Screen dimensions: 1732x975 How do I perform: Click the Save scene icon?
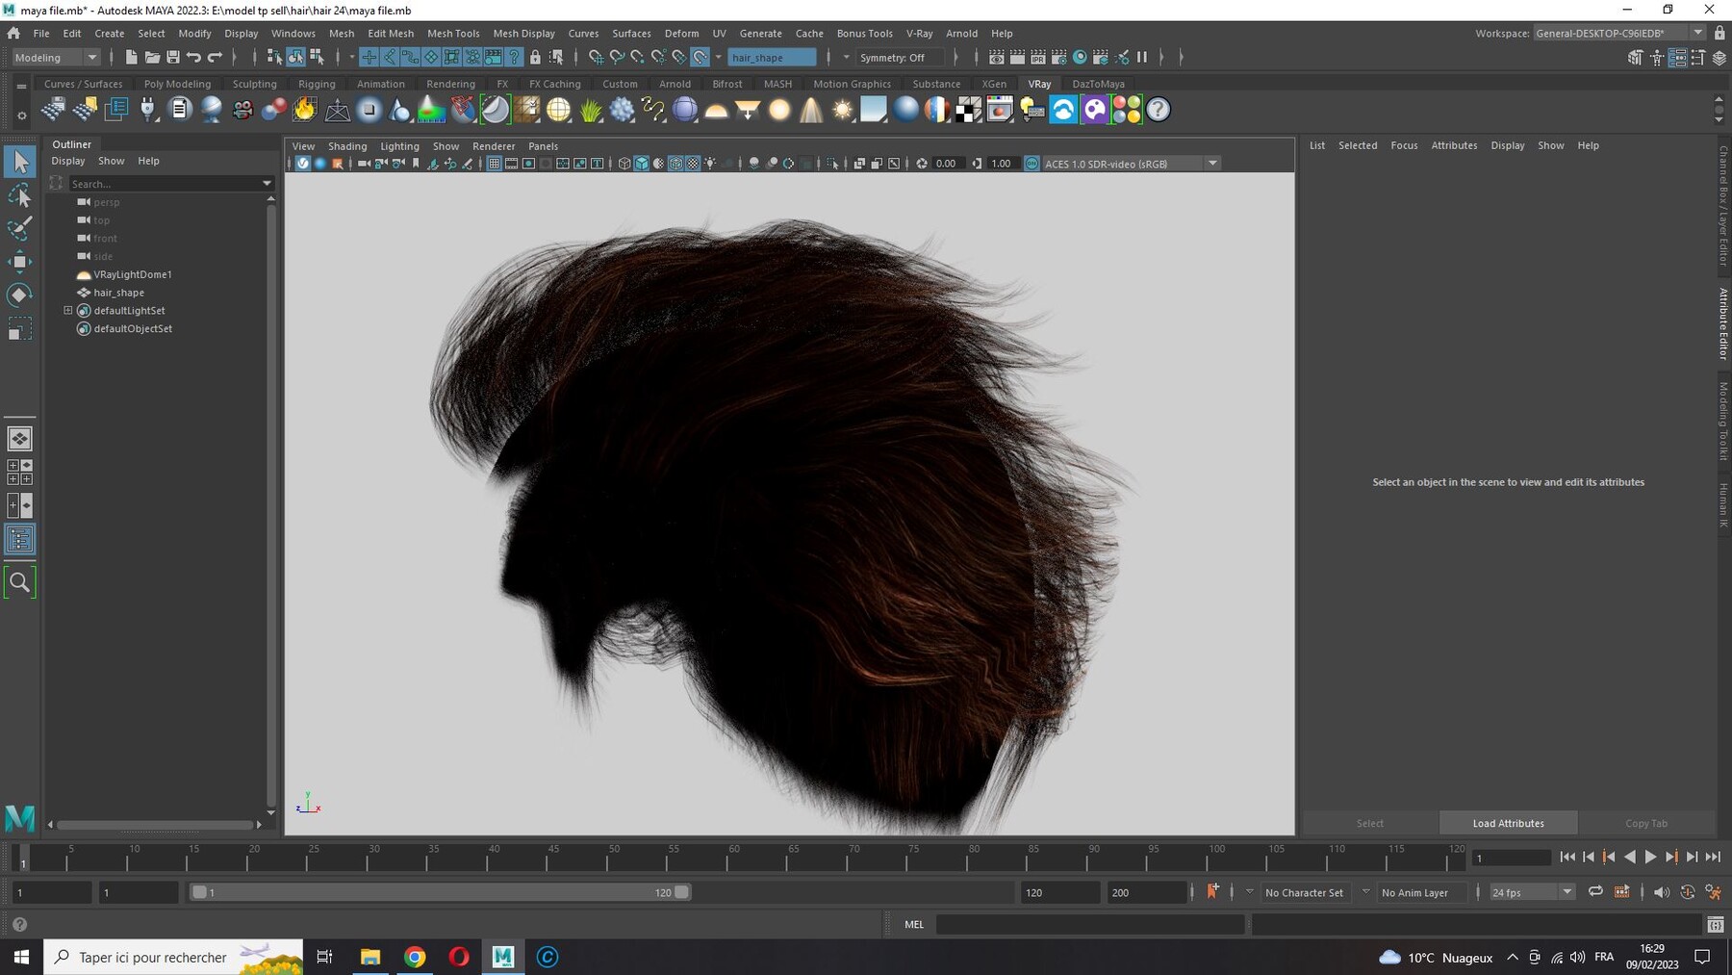pyautogui.click(x=173, y=57)
